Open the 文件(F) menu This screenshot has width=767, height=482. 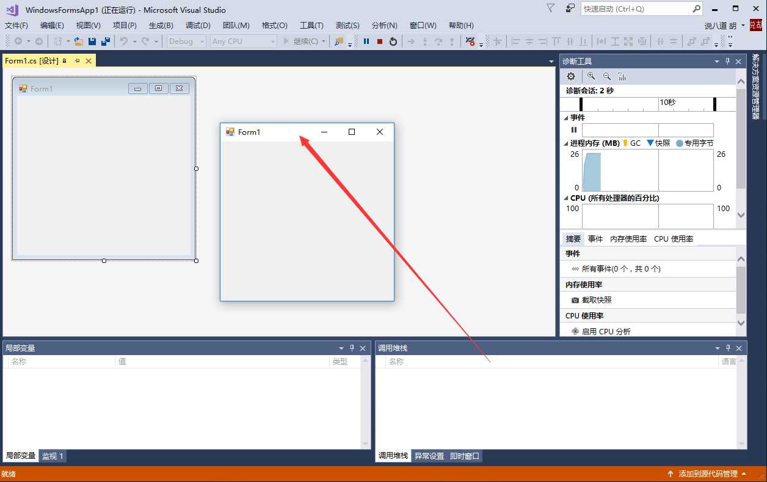click(16, 26)
